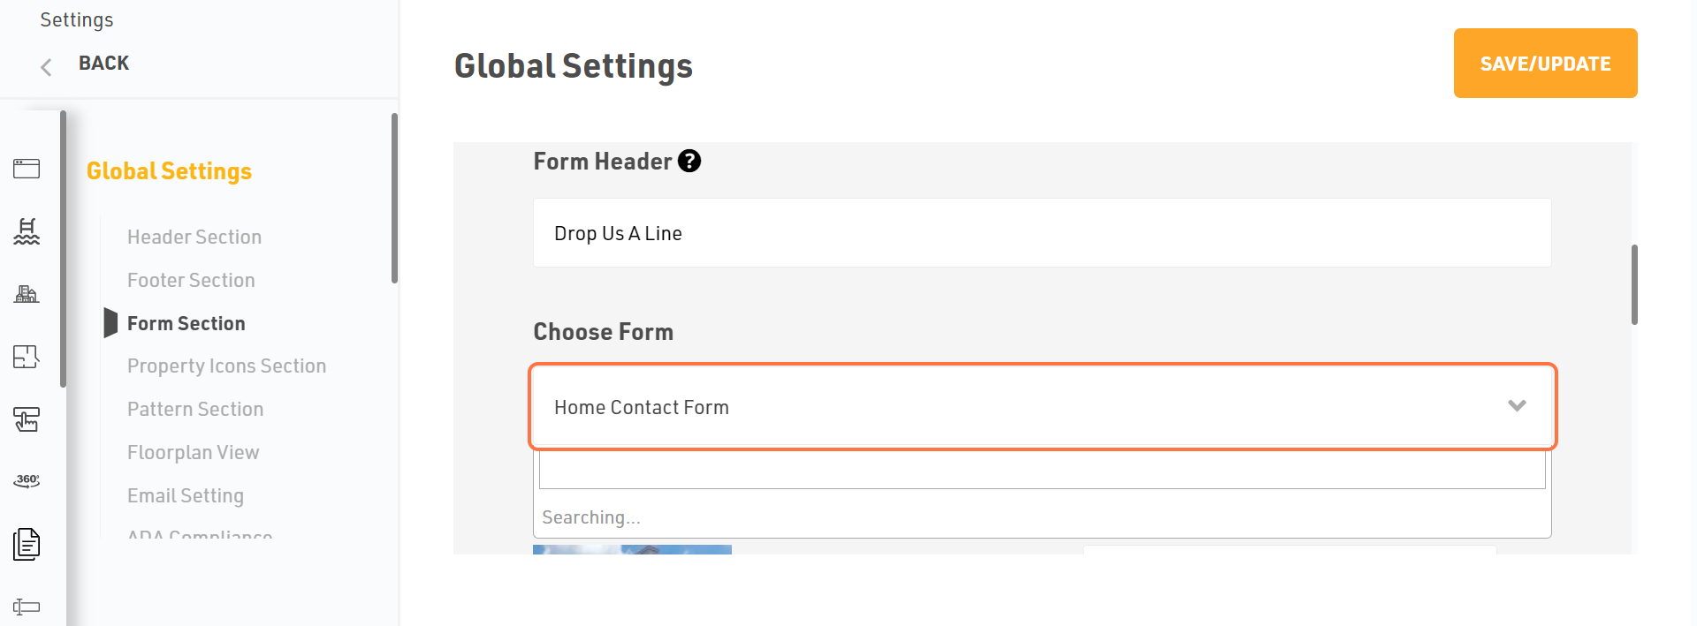
Task: Select the documents pages icon
Action: point(27,544)
